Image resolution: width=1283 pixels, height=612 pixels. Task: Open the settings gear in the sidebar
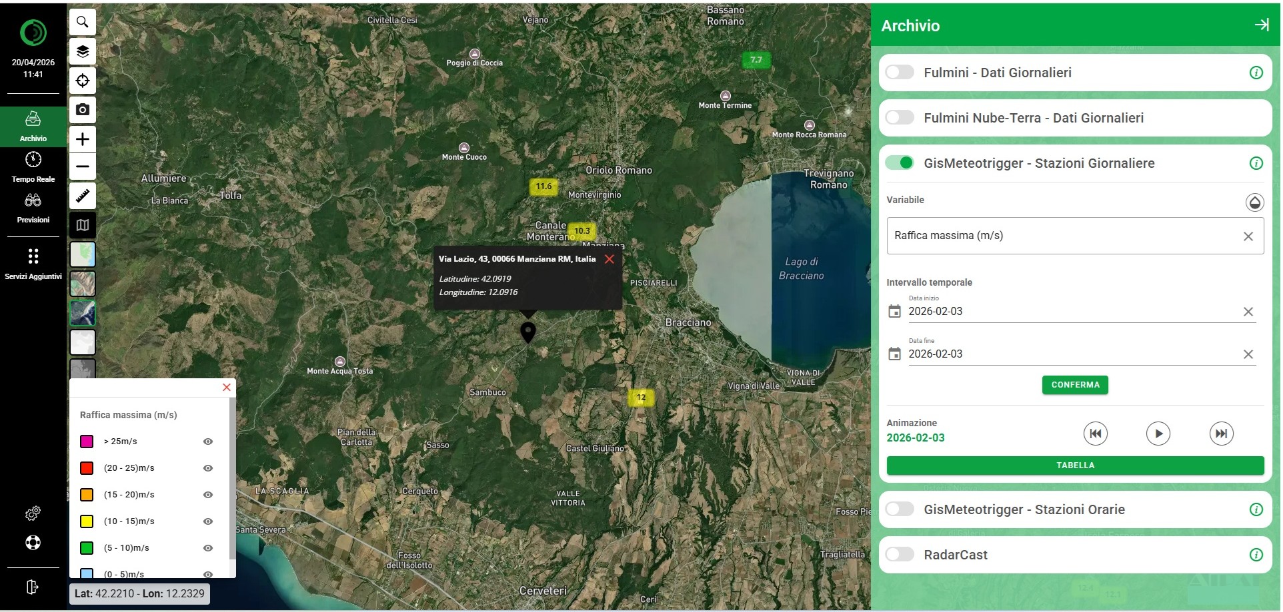tap(33, 513)
